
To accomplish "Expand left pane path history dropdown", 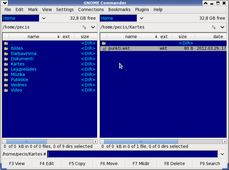I will tap(93, 27).
